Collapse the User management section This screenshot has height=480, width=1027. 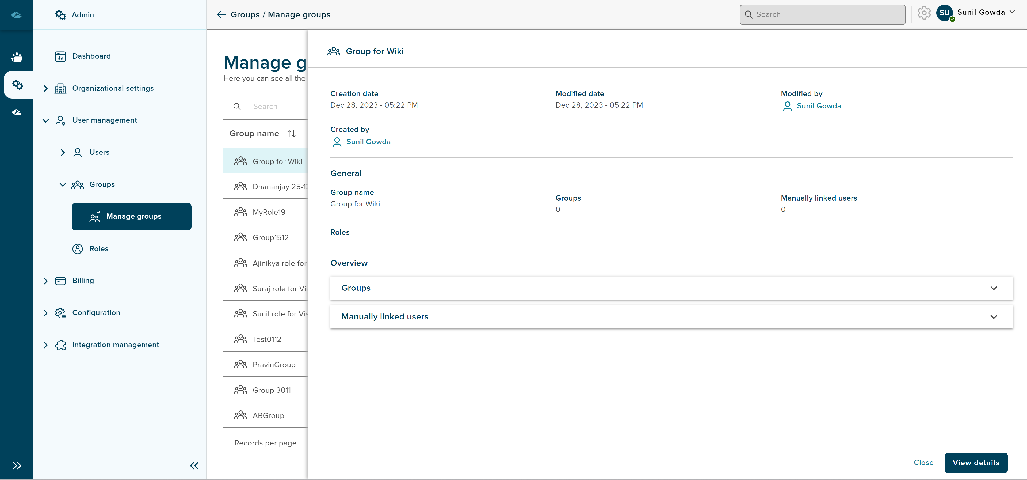click(45, 120)
